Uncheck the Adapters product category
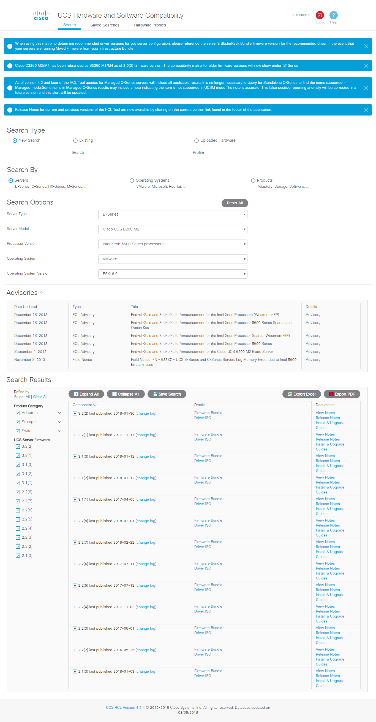The image size is (376, 722). (x=18, y=413)
